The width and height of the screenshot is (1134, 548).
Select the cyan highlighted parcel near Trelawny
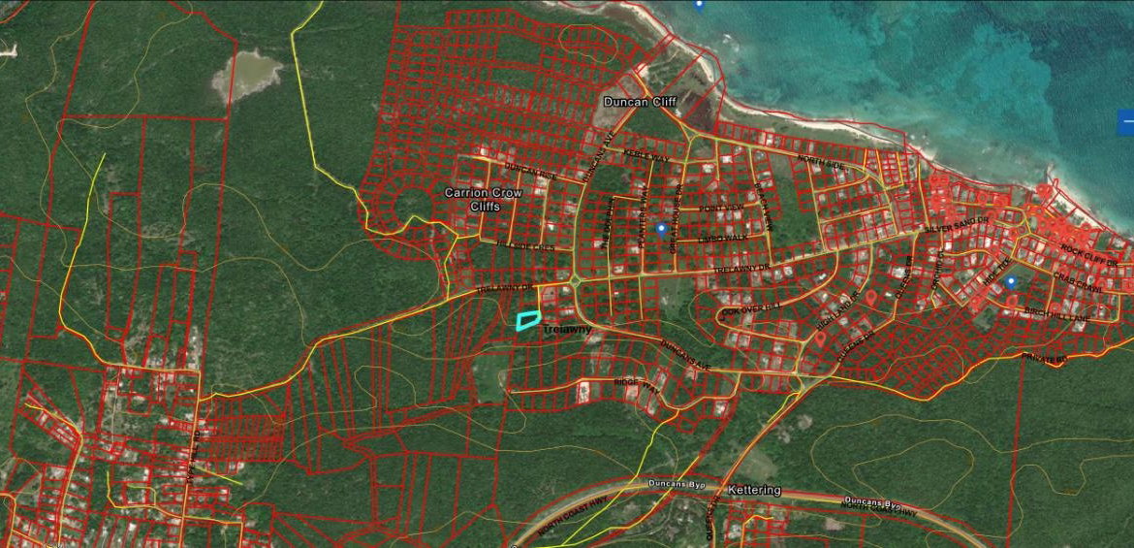[528, 320]
